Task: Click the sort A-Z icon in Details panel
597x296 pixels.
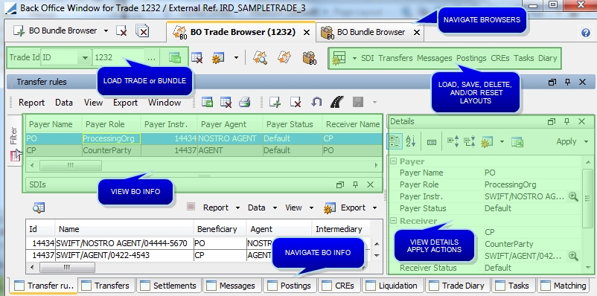Action: click(x=410, y=141)
